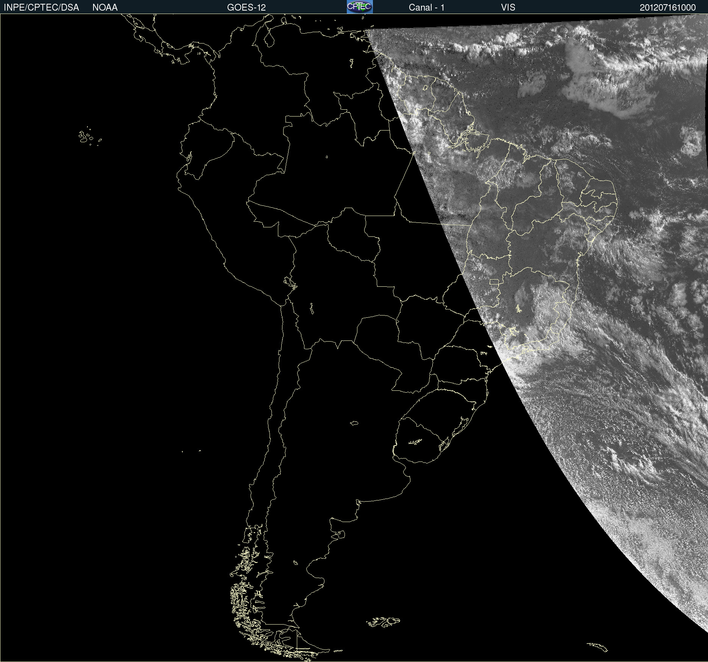Click the NOAA text in the header
The height and width of the screenshot is (662, 708).
coord(105,8)
